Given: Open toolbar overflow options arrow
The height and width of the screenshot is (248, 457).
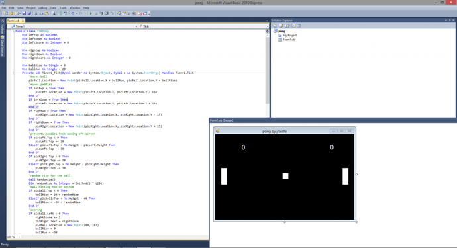Looking at the screenshot, I should coord(149,14).
